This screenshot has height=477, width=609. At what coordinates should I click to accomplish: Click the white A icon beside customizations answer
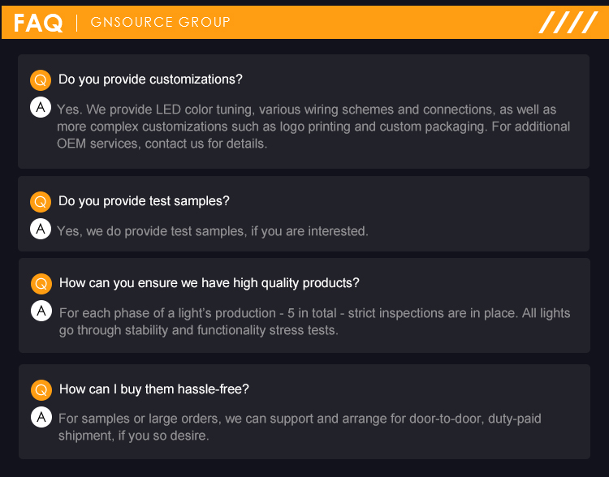coord(41,107)
